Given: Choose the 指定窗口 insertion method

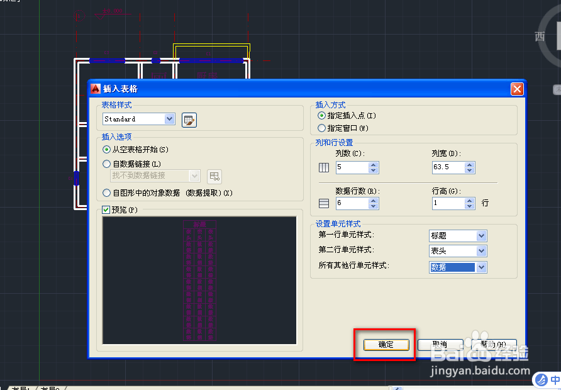Looking at the screenshot, I should click(x=322, y=127).
